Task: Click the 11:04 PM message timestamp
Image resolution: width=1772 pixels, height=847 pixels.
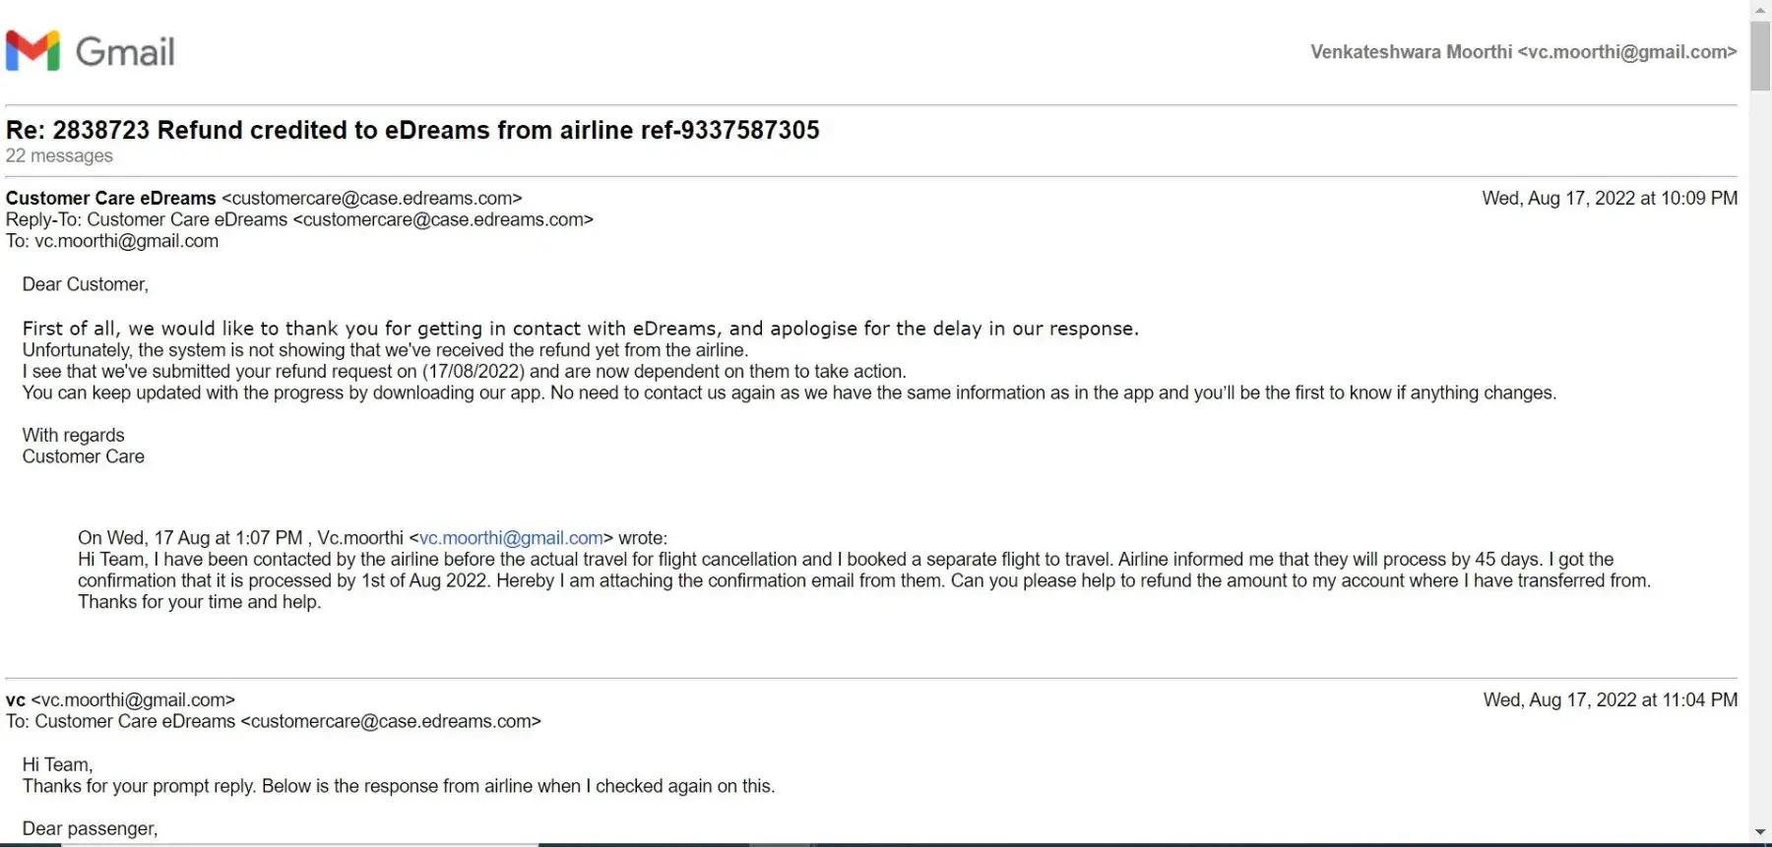Action: [x=1610, y=699]
